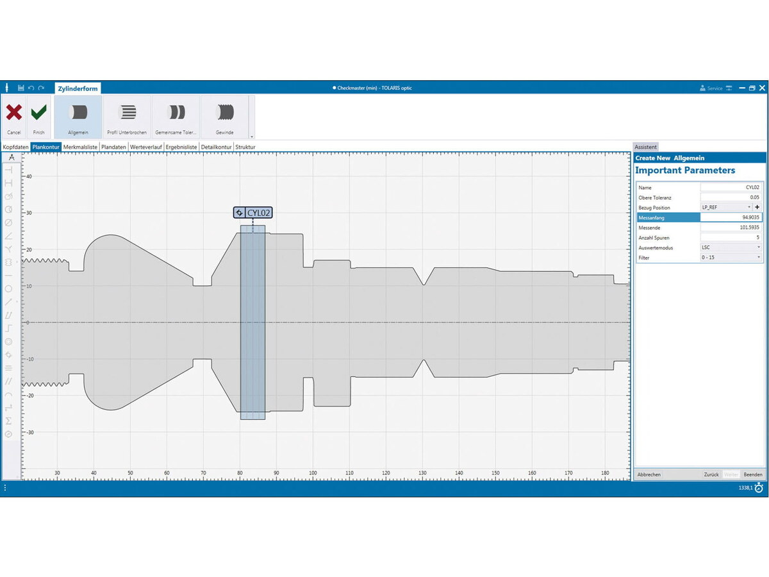
Task: Switch to the Merkmalsliste tab
Action: (x=80, y=147)
